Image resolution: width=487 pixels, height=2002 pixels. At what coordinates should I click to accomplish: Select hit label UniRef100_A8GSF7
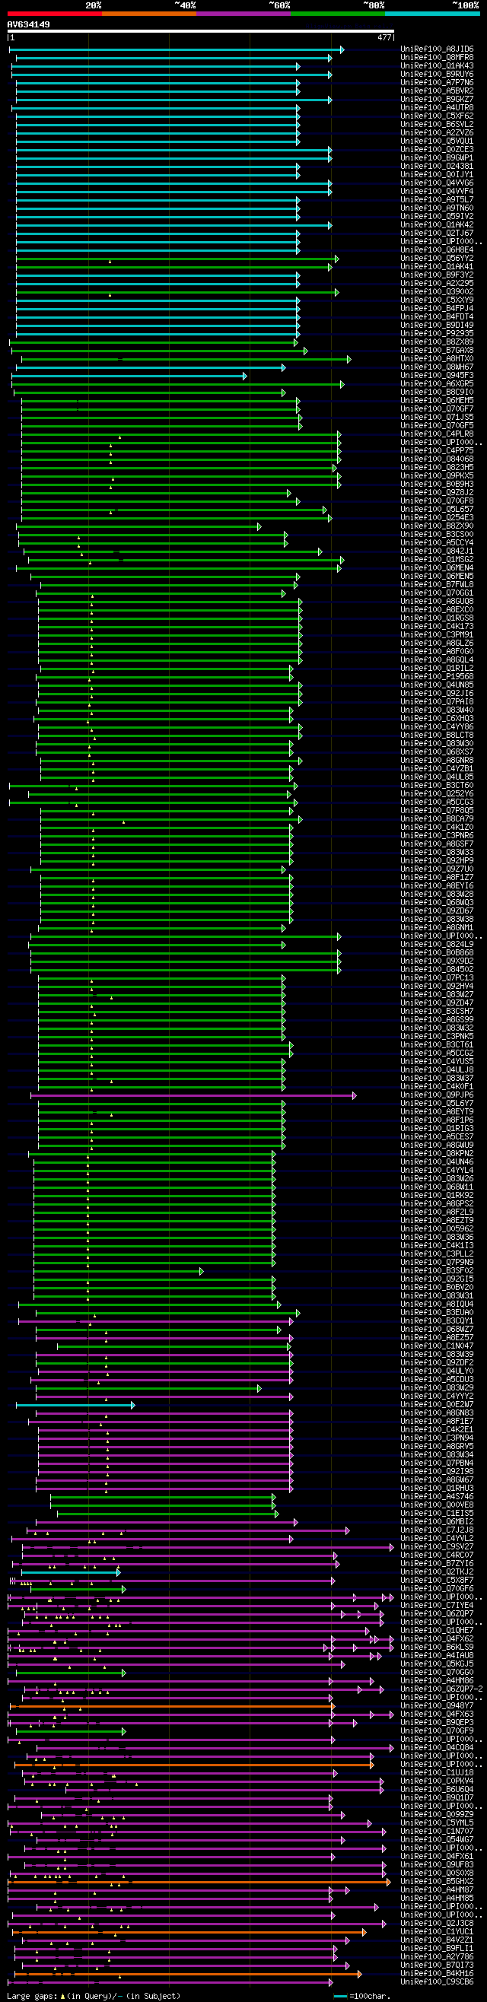point(437,844)
